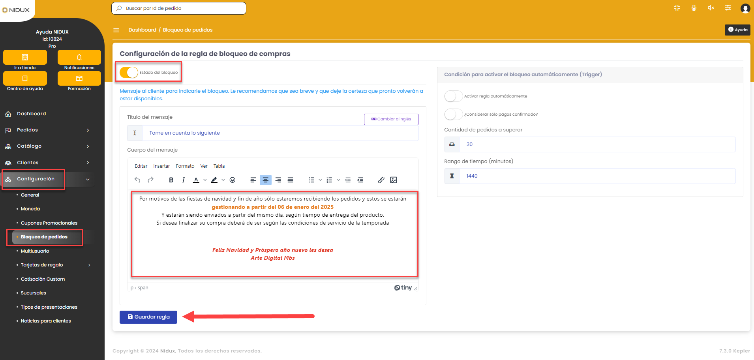754x360 pixels.
Task: Open text color dropdown arrow
Action: (205, 180)
